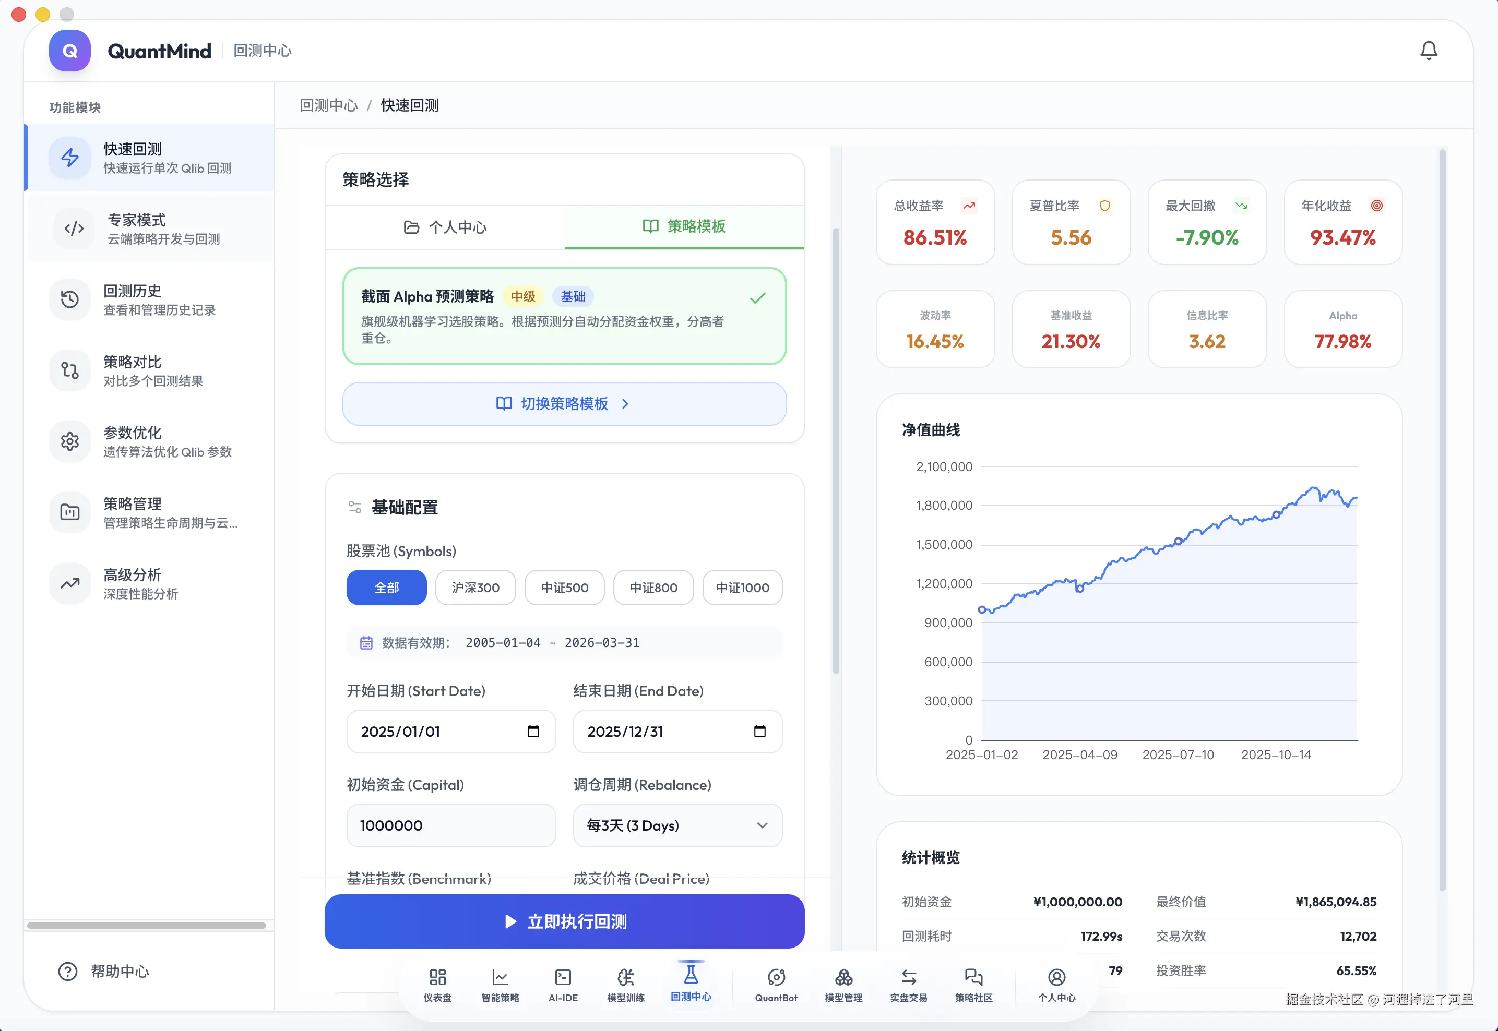Click 立即执行回测 run button
The image size is (1498, 1031).
[x=564, y=921]
